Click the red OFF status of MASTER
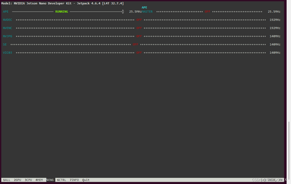 [207, 12]
